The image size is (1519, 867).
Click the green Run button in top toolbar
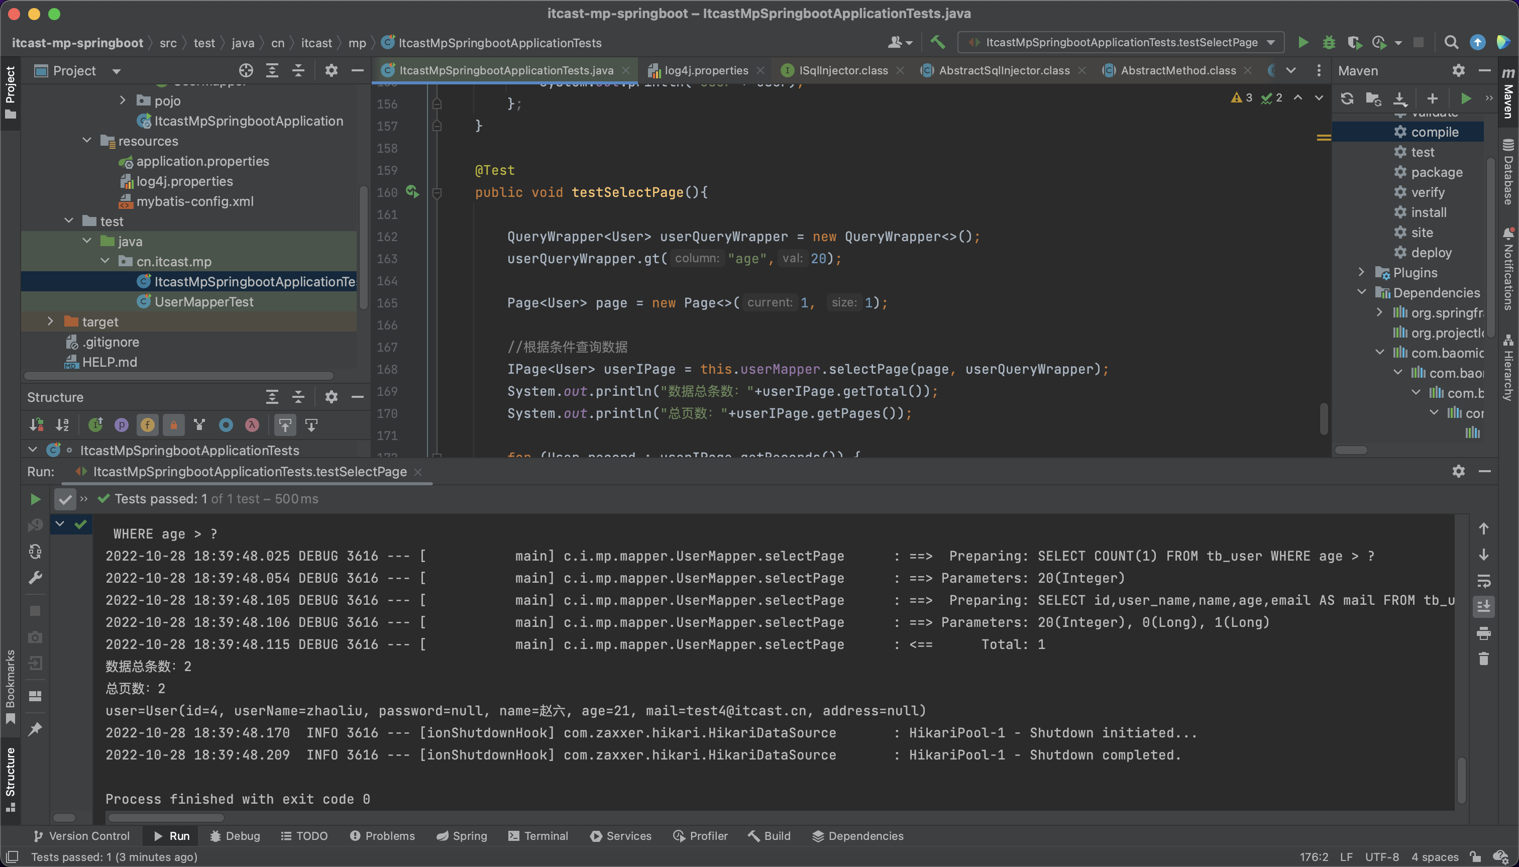pyautogui.click(x=1303, y=42)
